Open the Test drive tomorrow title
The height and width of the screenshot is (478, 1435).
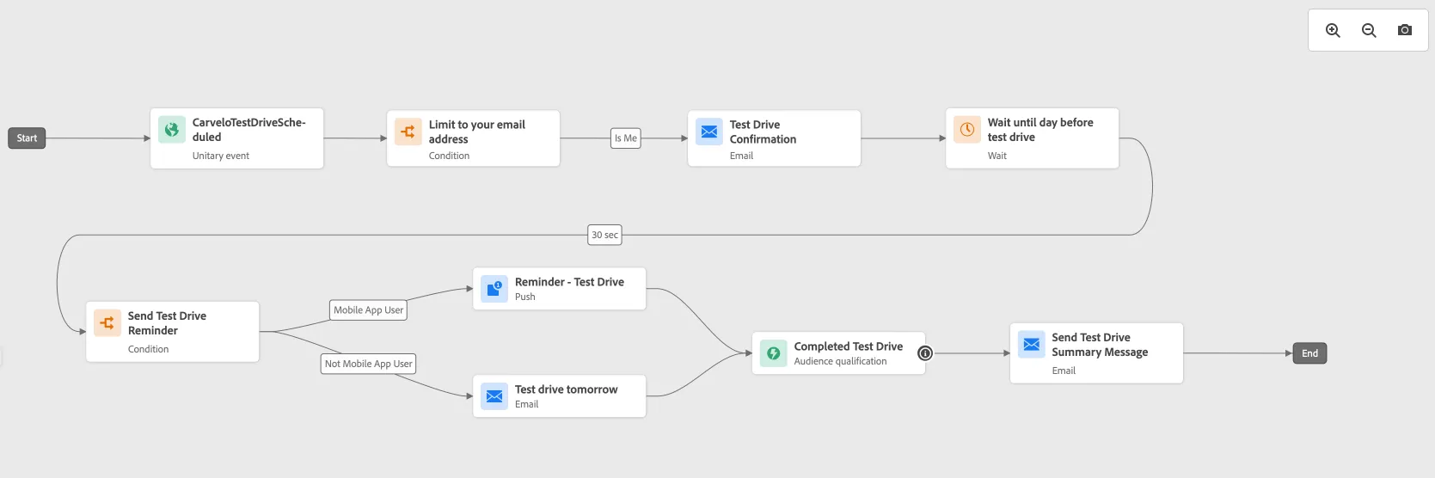point(566,389)
